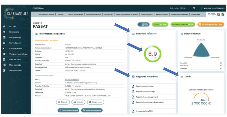Open the Google news button
This screenshot has height=117, width=227.
(x=95, y=102)
